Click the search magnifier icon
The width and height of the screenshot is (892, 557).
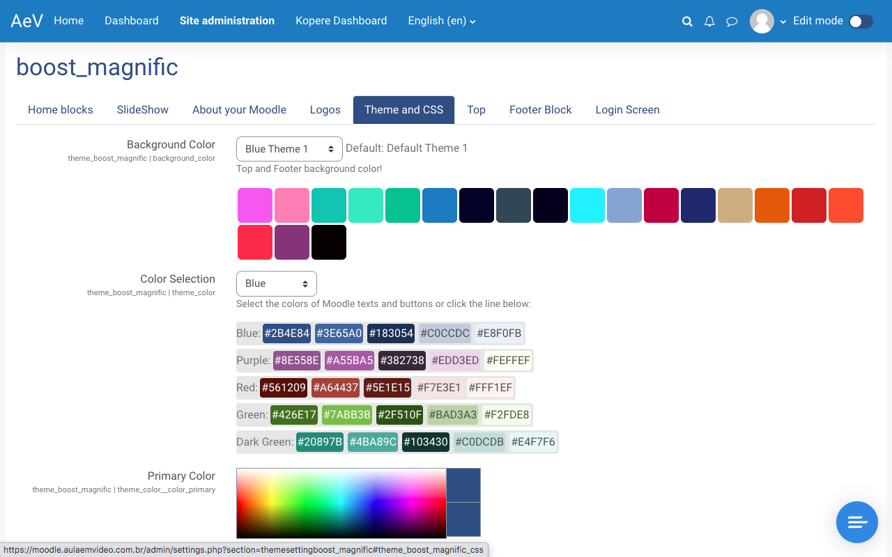coord(687,22)
